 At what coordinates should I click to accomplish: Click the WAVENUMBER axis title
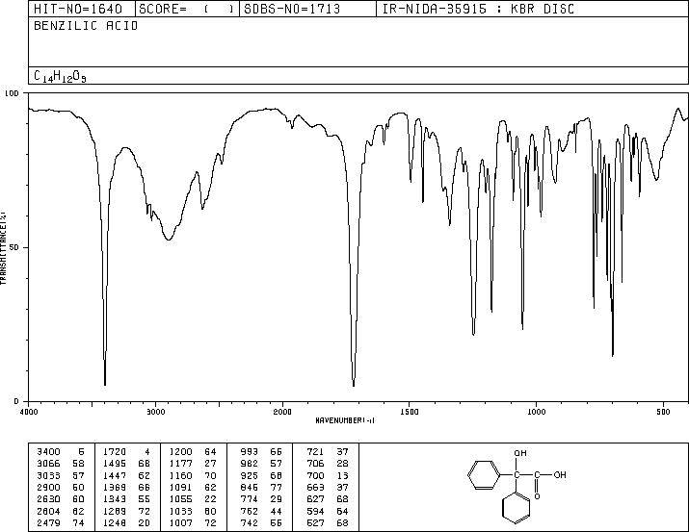click(x=345, y=420)
